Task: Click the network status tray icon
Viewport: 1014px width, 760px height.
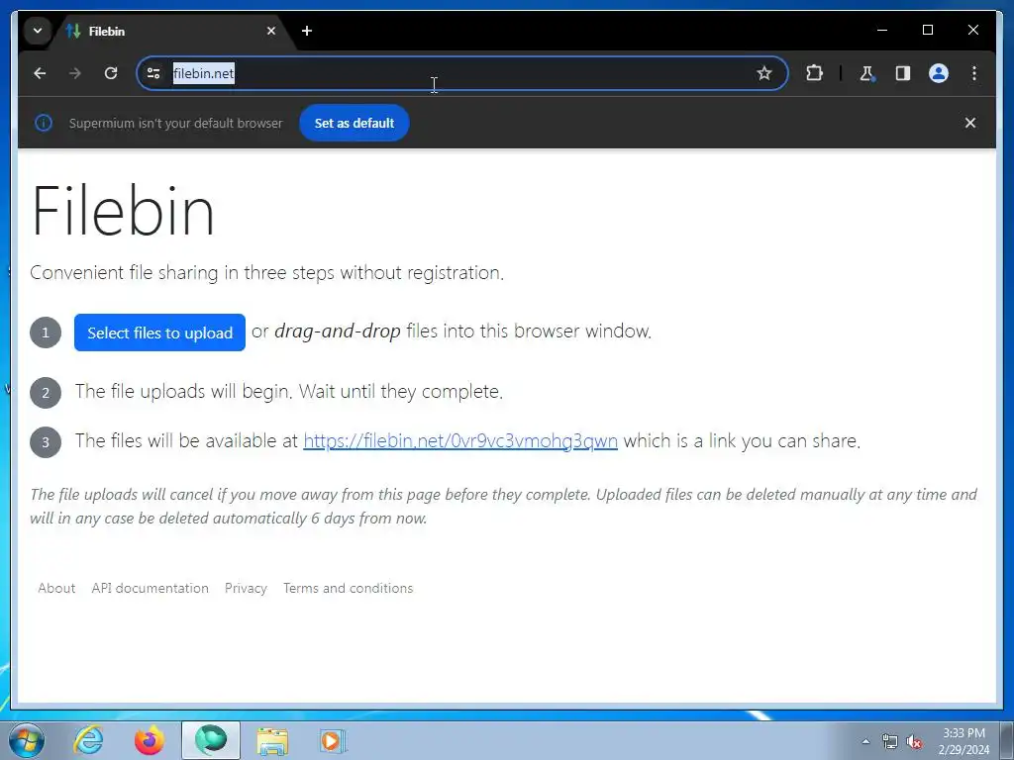Action: pyautogui.click(x=890, y=741)
